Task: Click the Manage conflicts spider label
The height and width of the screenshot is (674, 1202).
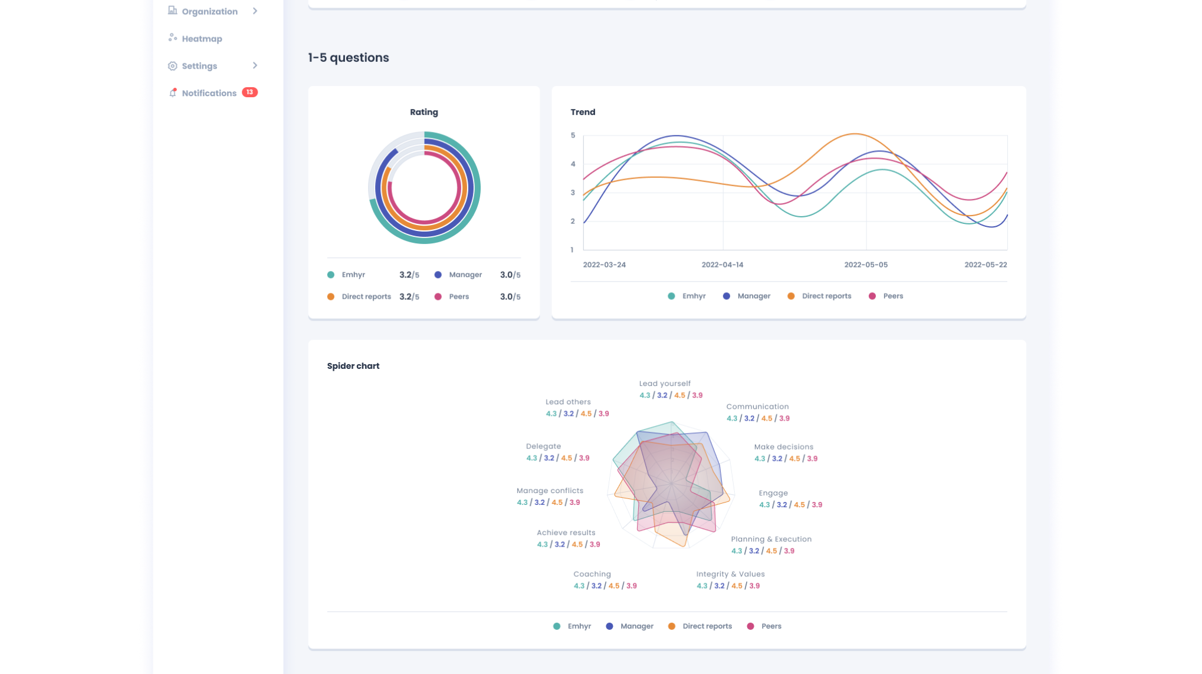Action: [x=550, y=491]
